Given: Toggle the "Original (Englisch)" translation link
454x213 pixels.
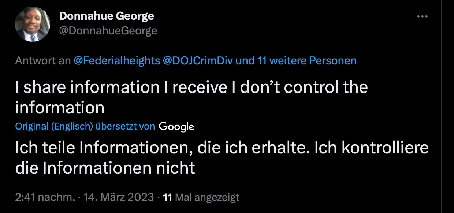Looking at the screenshot, I should point(54,127).
